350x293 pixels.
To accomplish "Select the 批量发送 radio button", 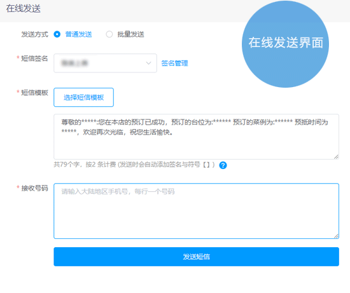I will [x=109, y=34].
